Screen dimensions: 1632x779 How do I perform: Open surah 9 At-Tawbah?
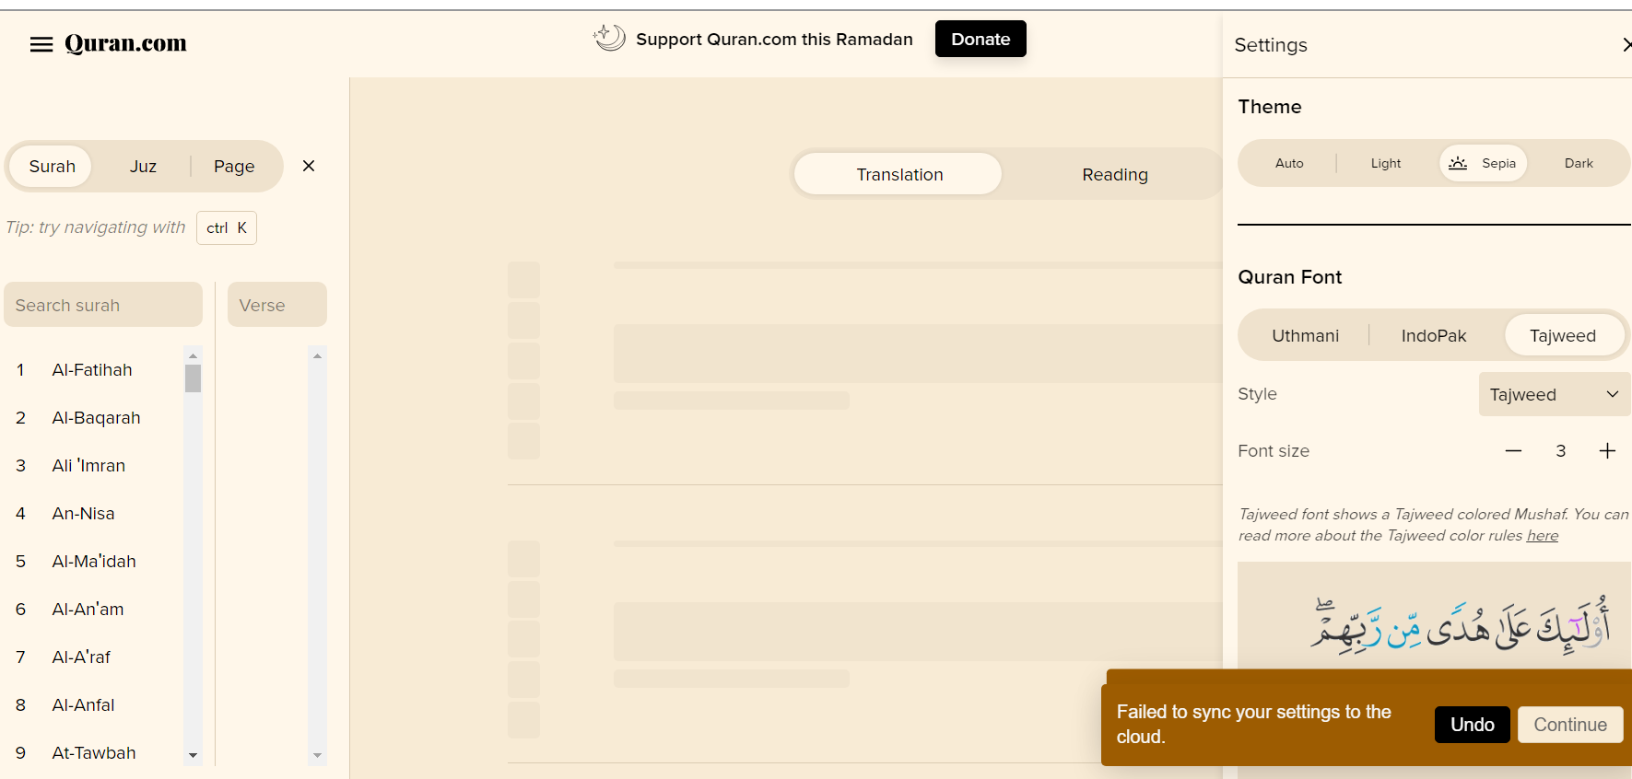click(92, 753)
